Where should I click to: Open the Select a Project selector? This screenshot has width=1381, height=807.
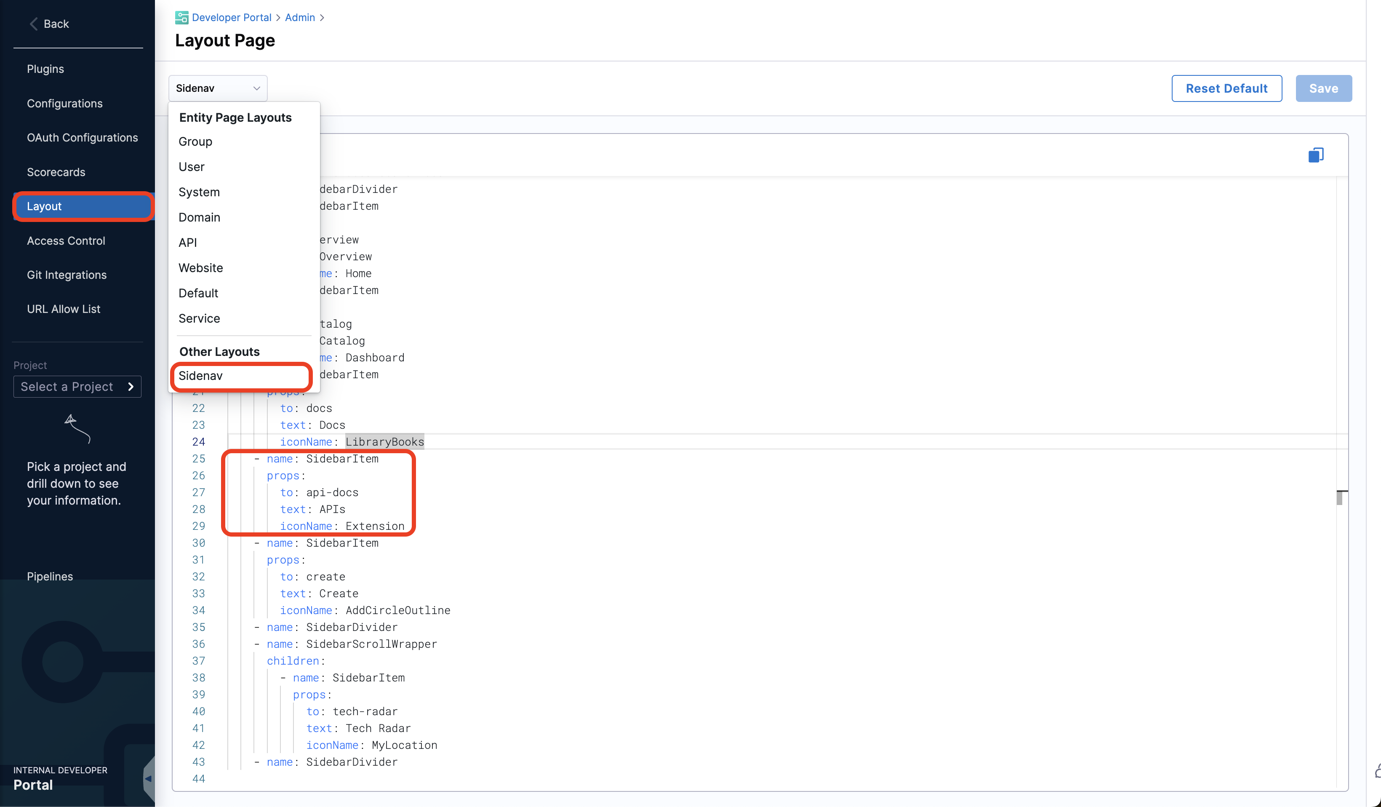pyautogui.click(x=77, y=387)
